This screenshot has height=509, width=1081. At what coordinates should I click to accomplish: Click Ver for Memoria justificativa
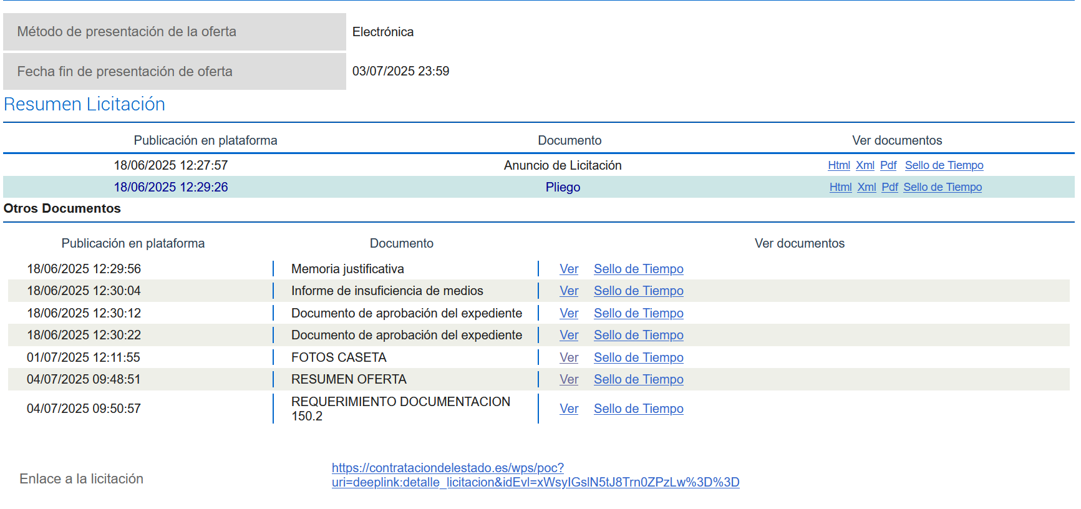pyautogui.click(x=569, y=269)
